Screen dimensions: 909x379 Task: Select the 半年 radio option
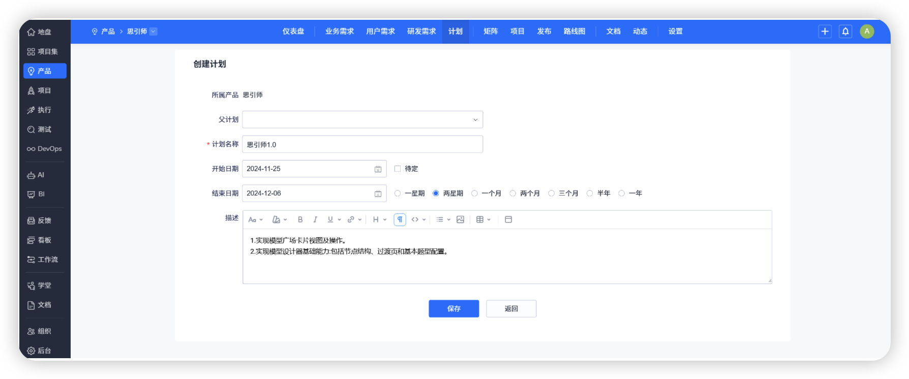coord(590,193)
